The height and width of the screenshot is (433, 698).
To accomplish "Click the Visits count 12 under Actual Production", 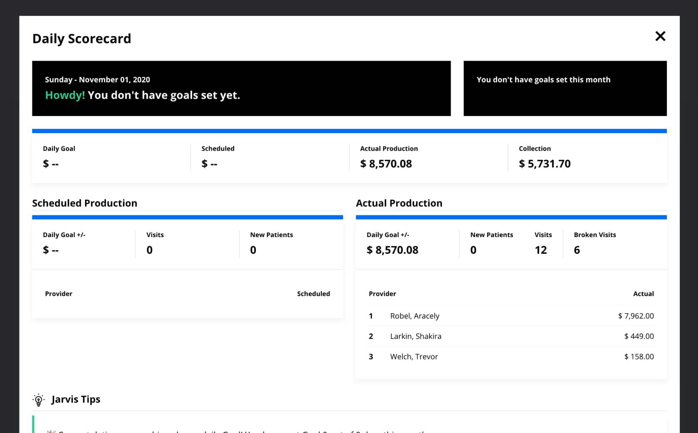I will (541, 250).
